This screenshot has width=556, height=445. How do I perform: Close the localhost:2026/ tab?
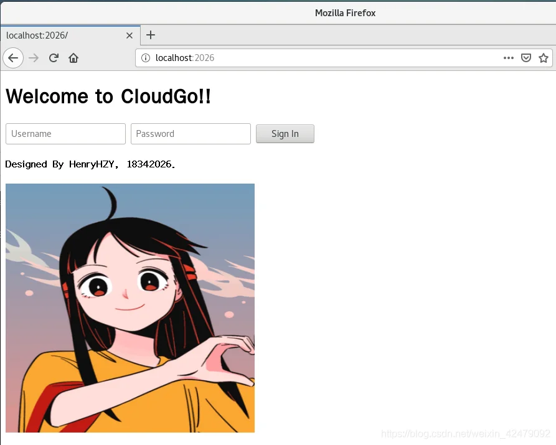tap(130, 35)
